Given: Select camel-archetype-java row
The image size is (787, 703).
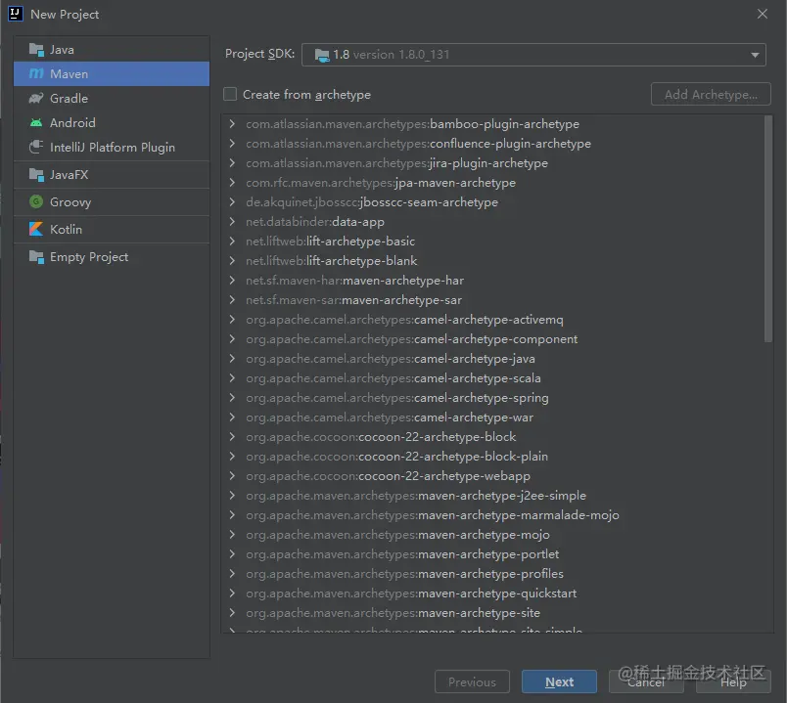Looking at the screenshot, I should (491, 359).
